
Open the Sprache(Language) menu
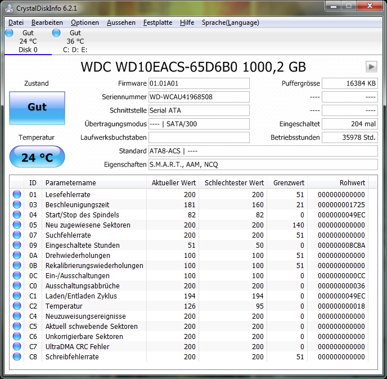[x=230, y=23]
